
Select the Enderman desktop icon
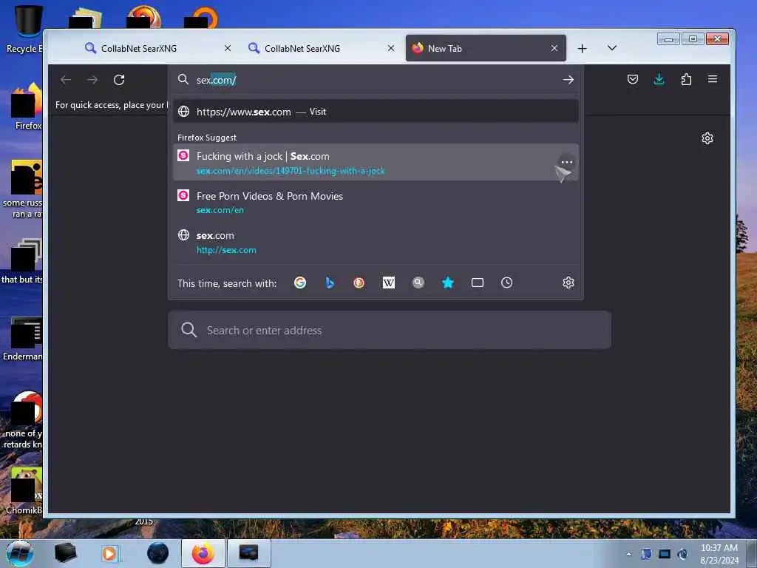coord(23,339)
